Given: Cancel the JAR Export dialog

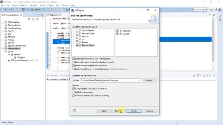Looking at the screenshot, I should 150,111.
